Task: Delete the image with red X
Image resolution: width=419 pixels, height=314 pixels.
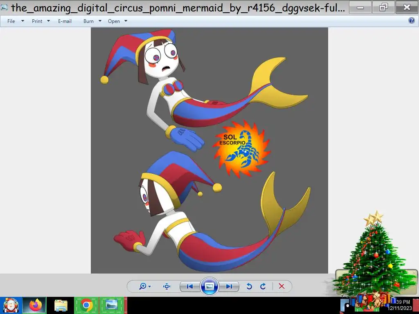Action: coord(282,286)
